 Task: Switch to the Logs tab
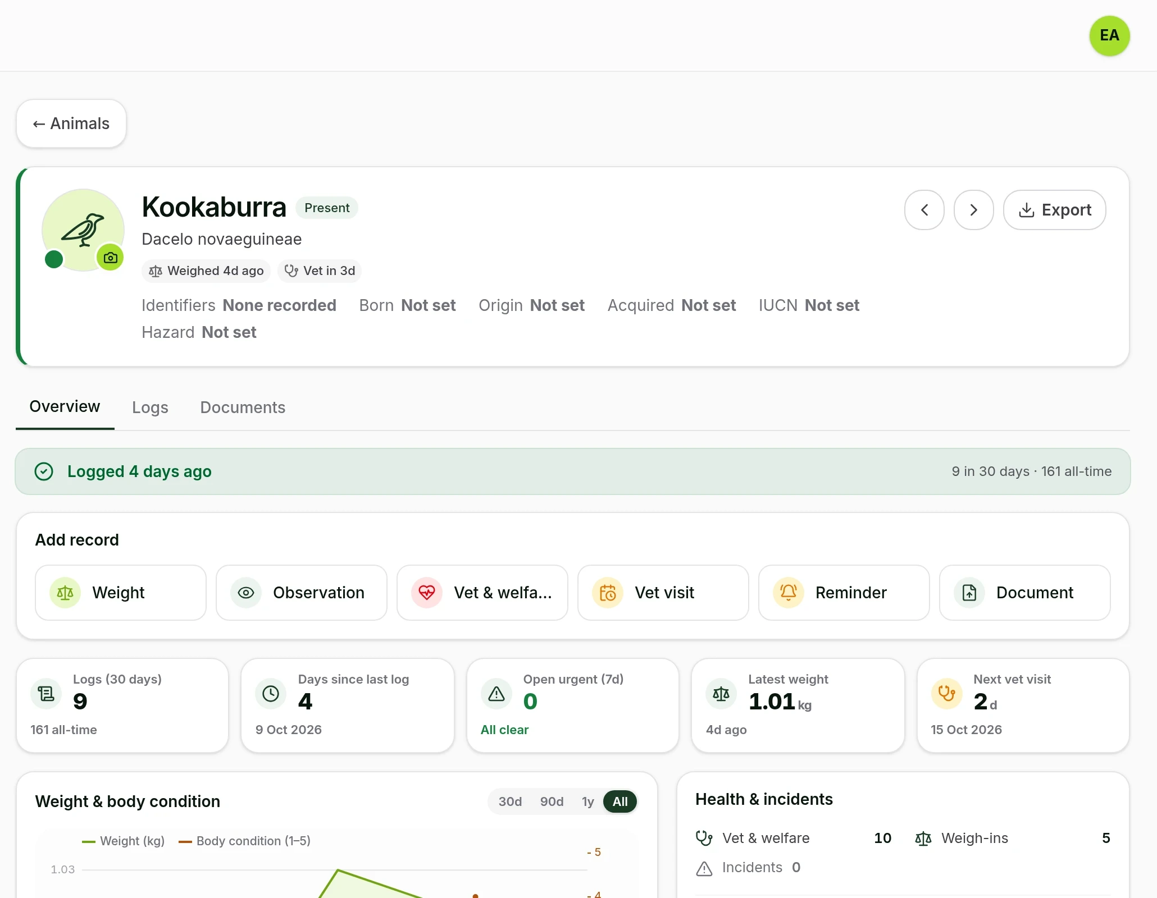[150, 407]
